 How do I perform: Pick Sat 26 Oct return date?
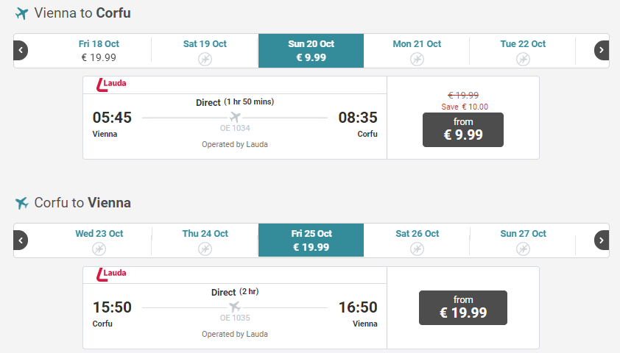(417, 240)
